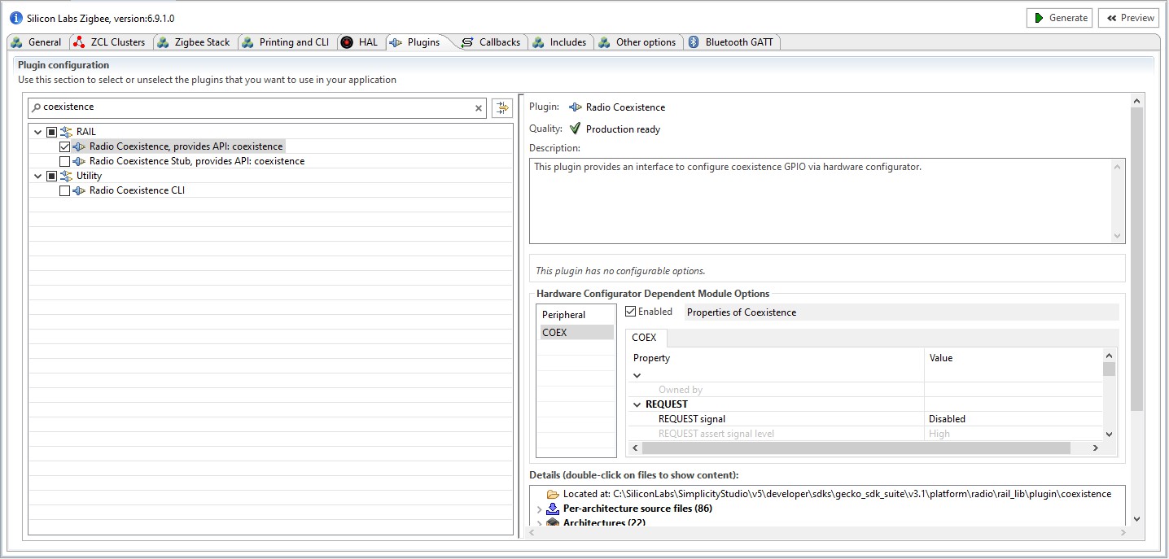Go to the Printing and CLI tab
Viewport: 1169px width, 559px height.
click(x=286, y=42)
